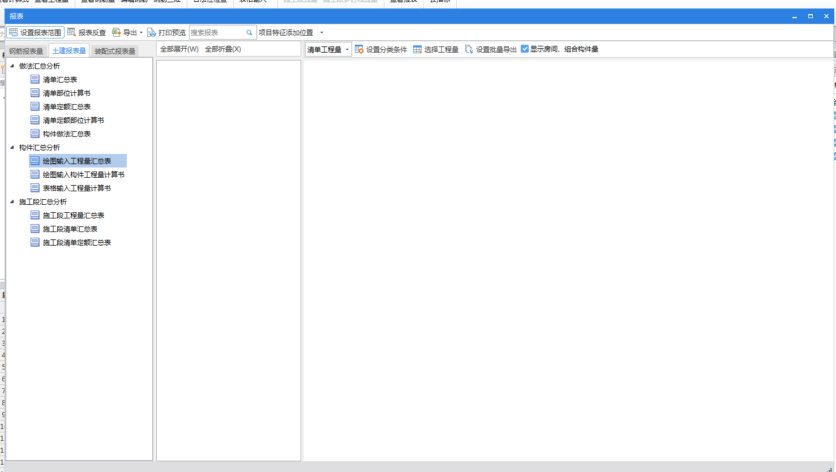Screen dimensions: 836x472
Task: Click 选择工程量 text button
Action: 441,50
